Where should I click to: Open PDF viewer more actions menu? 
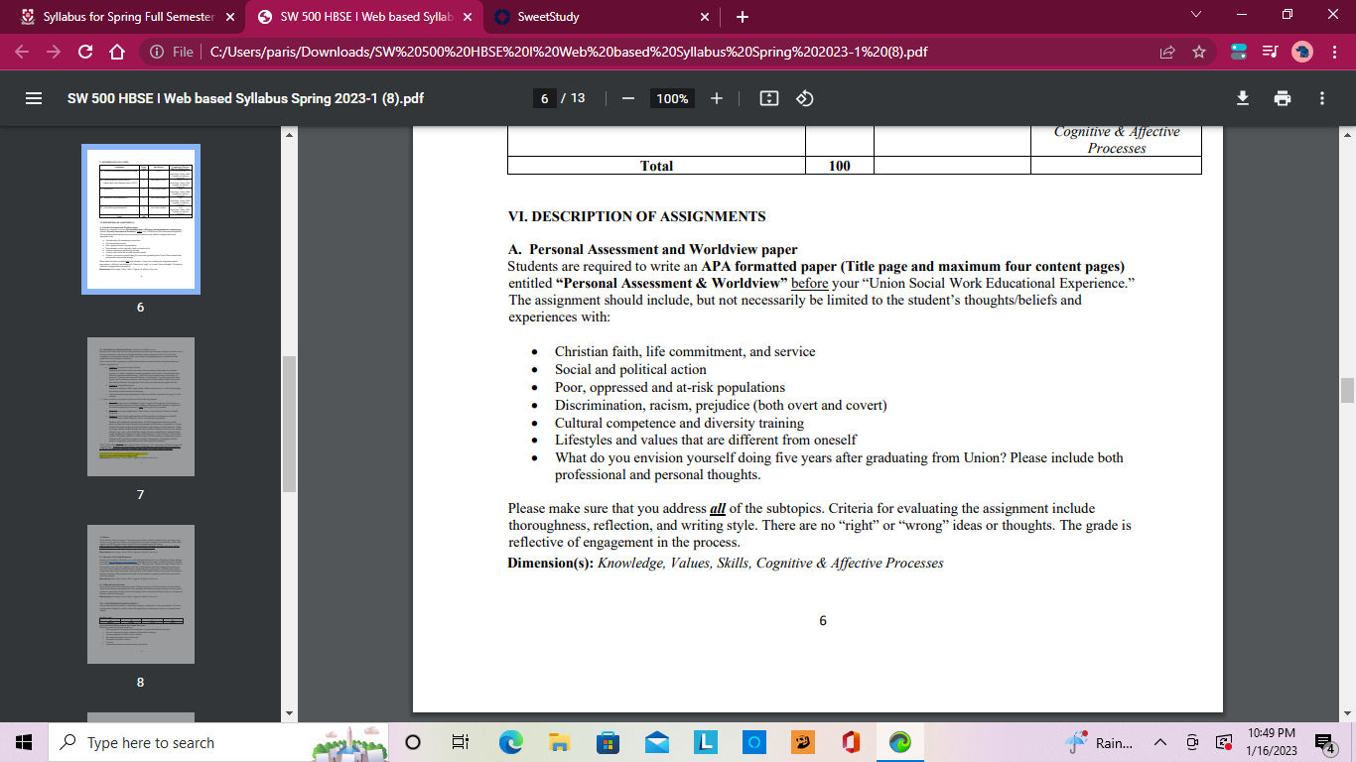1322,98
